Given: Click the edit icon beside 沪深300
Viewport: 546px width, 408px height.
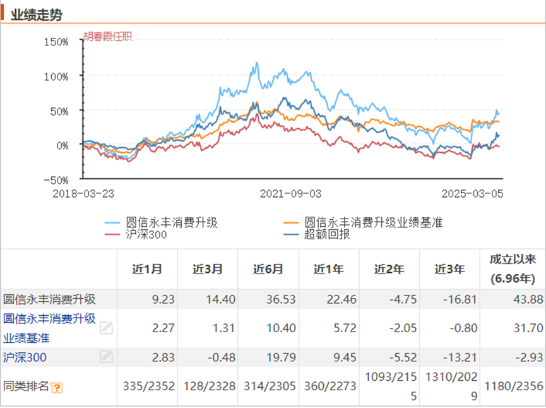Looking at the screenshot, I should tap(106, 356).
